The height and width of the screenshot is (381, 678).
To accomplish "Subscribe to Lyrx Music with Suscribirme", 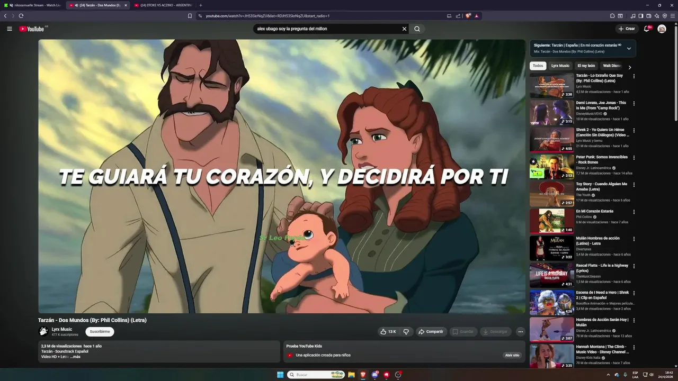I will 100,332.
